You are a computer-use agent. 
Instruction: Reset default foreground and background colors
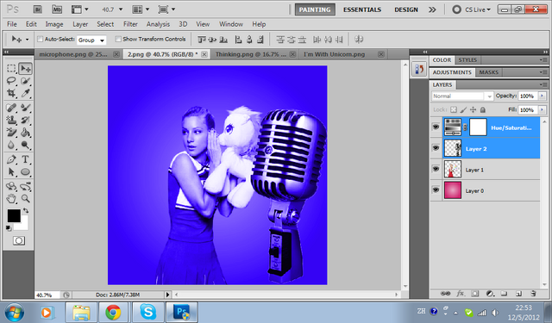coord(9,228)
